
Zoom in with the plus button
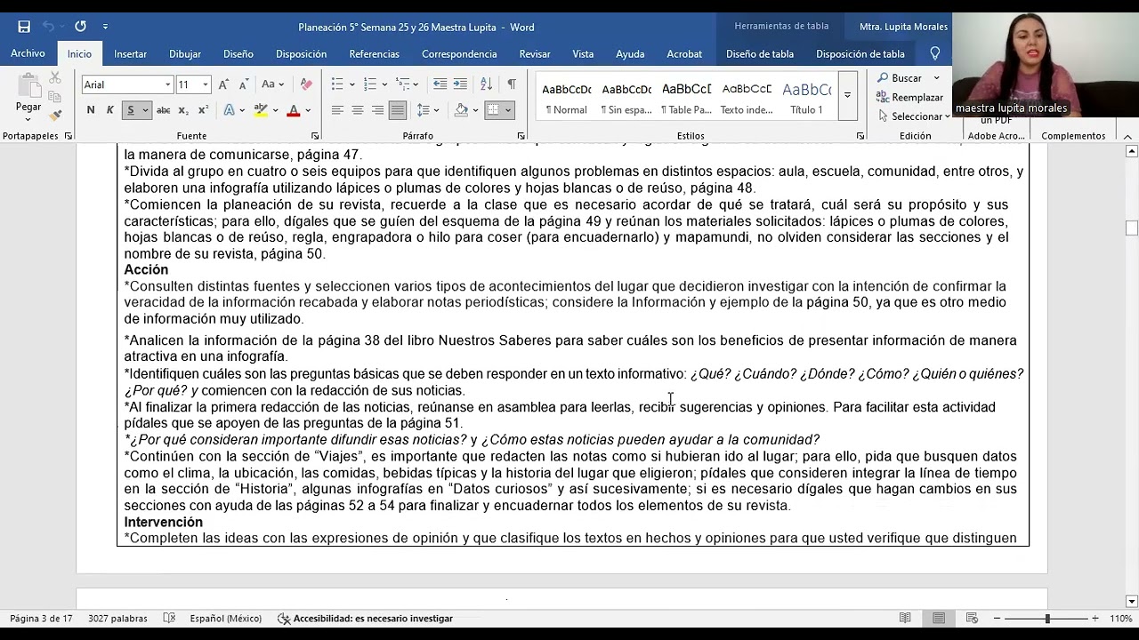[1095, 619]
